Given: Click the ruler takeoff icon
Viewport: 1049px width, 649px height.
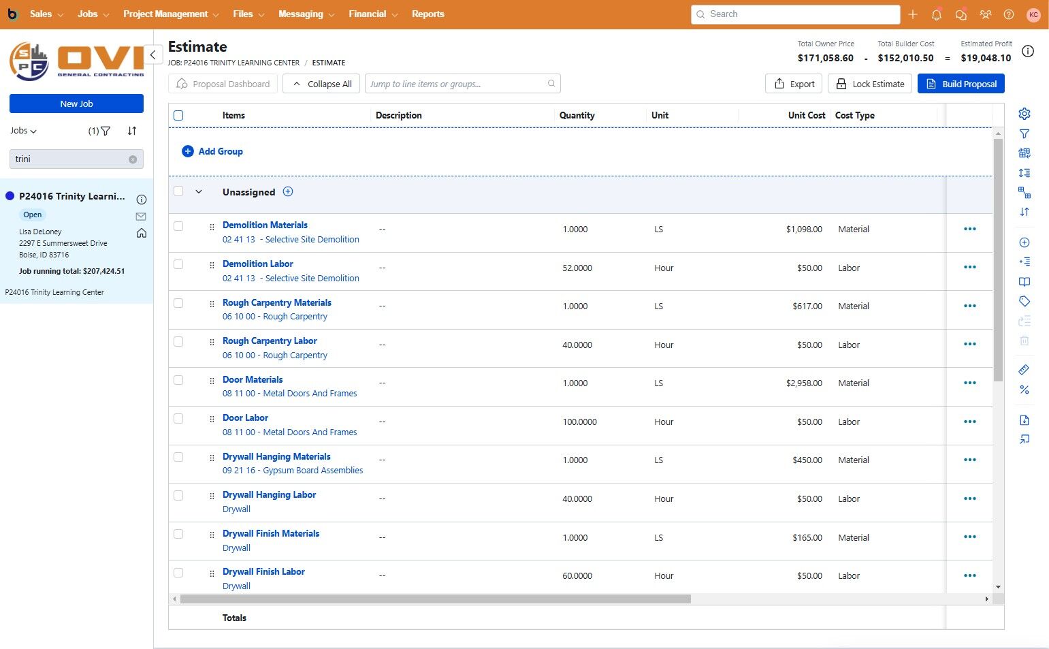Looking at the screenshot, I should click(x=1024, y=370).
